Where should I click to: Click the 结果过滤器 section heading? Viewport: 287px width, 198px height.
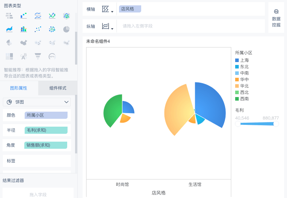point(13,181)
